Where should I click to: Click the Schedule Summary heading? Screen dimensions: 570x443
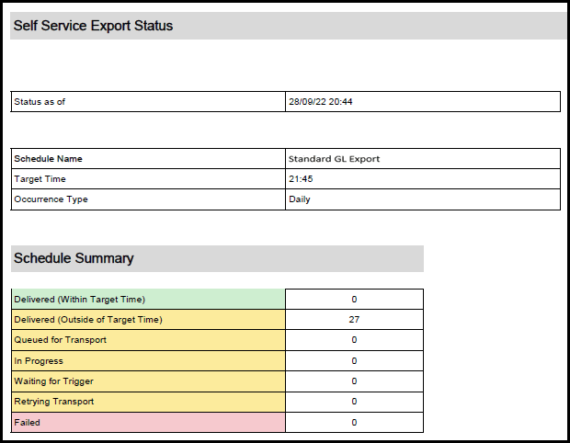[74, 258]
